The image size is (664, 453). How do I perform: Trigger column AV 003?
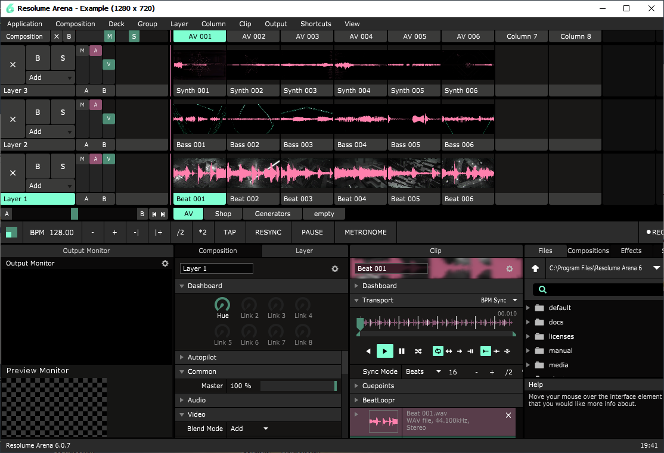[307, 36]
